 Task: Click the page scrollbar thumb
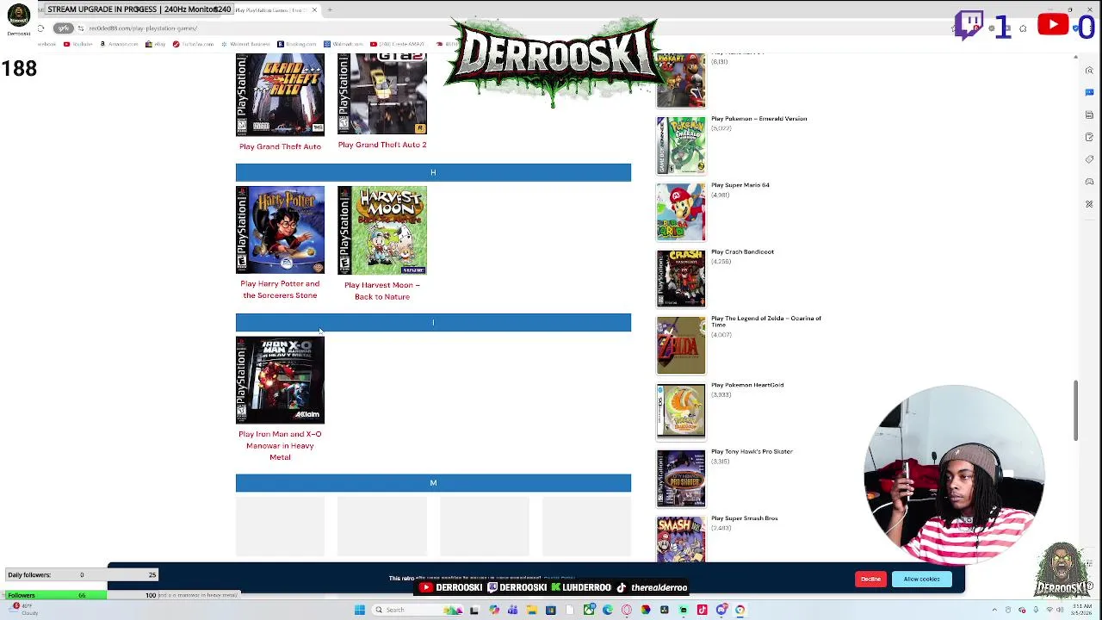1075,412
